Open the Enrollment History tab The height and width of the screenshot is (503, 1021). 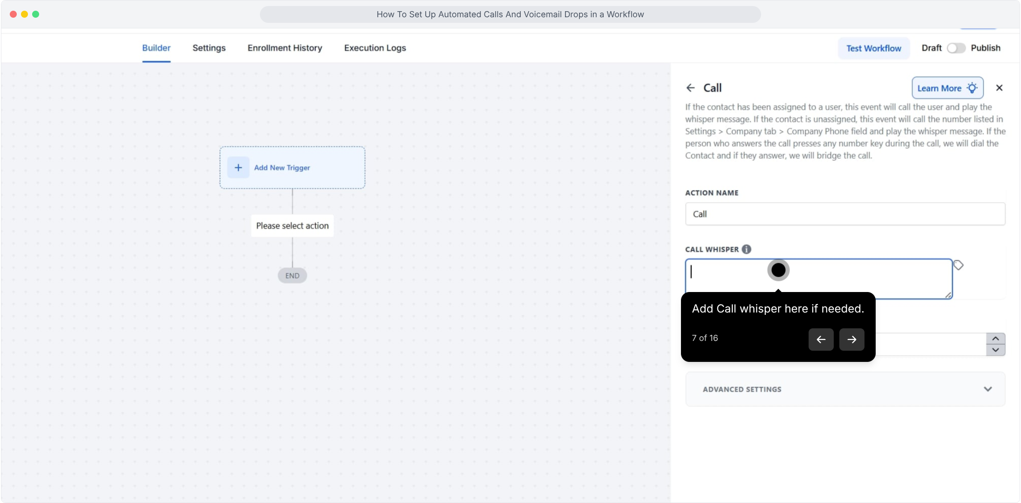[285, 48]
